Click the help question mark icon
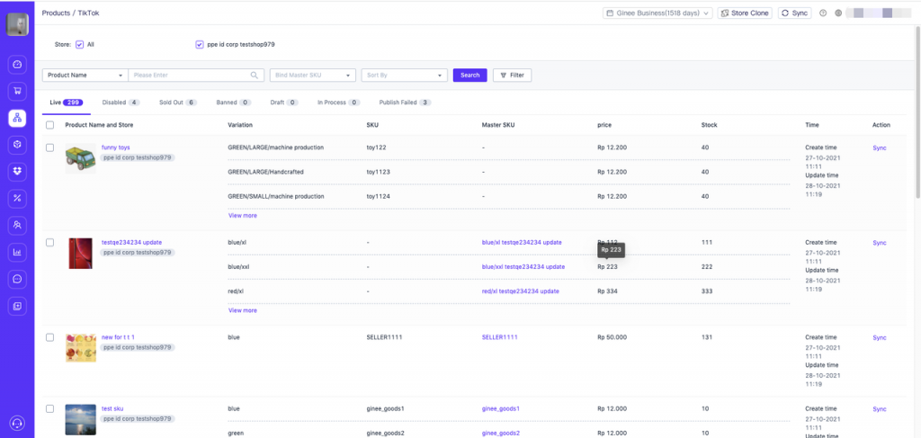 coord(823,13)
